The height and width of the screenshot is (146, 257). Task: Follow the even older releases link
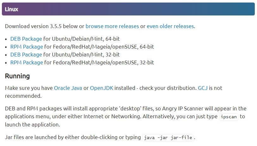[x=170, y=26]
